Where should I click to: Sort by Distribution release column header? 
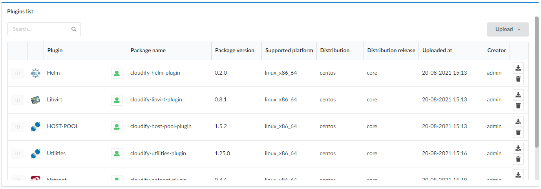click(391, 51)
